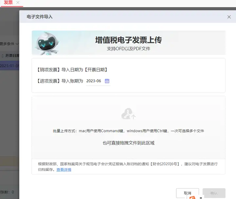
Task: Click the 2023-06 账期 input field
Action: [98, 81]
